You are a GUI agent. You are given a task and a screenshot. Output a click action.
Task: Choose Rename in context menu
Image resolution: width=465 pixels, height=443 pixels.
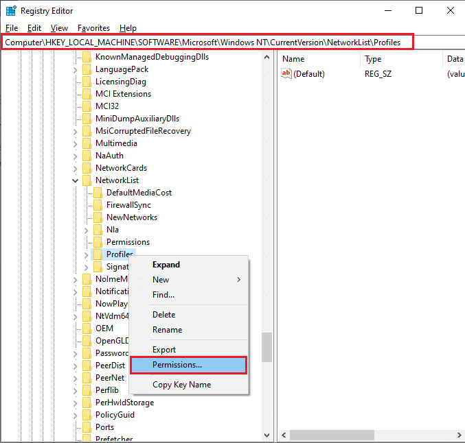click(x=188, y=330)
